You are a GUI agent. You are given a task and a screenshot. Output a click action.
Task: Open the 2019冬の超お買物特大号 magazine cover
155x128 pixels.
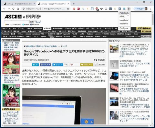pyautogui.click(x=11, y=63)
